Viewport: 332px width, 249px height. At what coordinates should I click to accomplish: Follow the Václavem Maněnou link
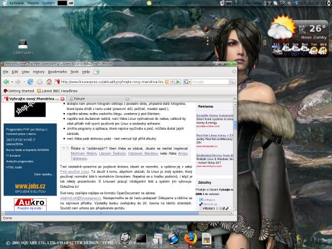[x=143, y=154]
